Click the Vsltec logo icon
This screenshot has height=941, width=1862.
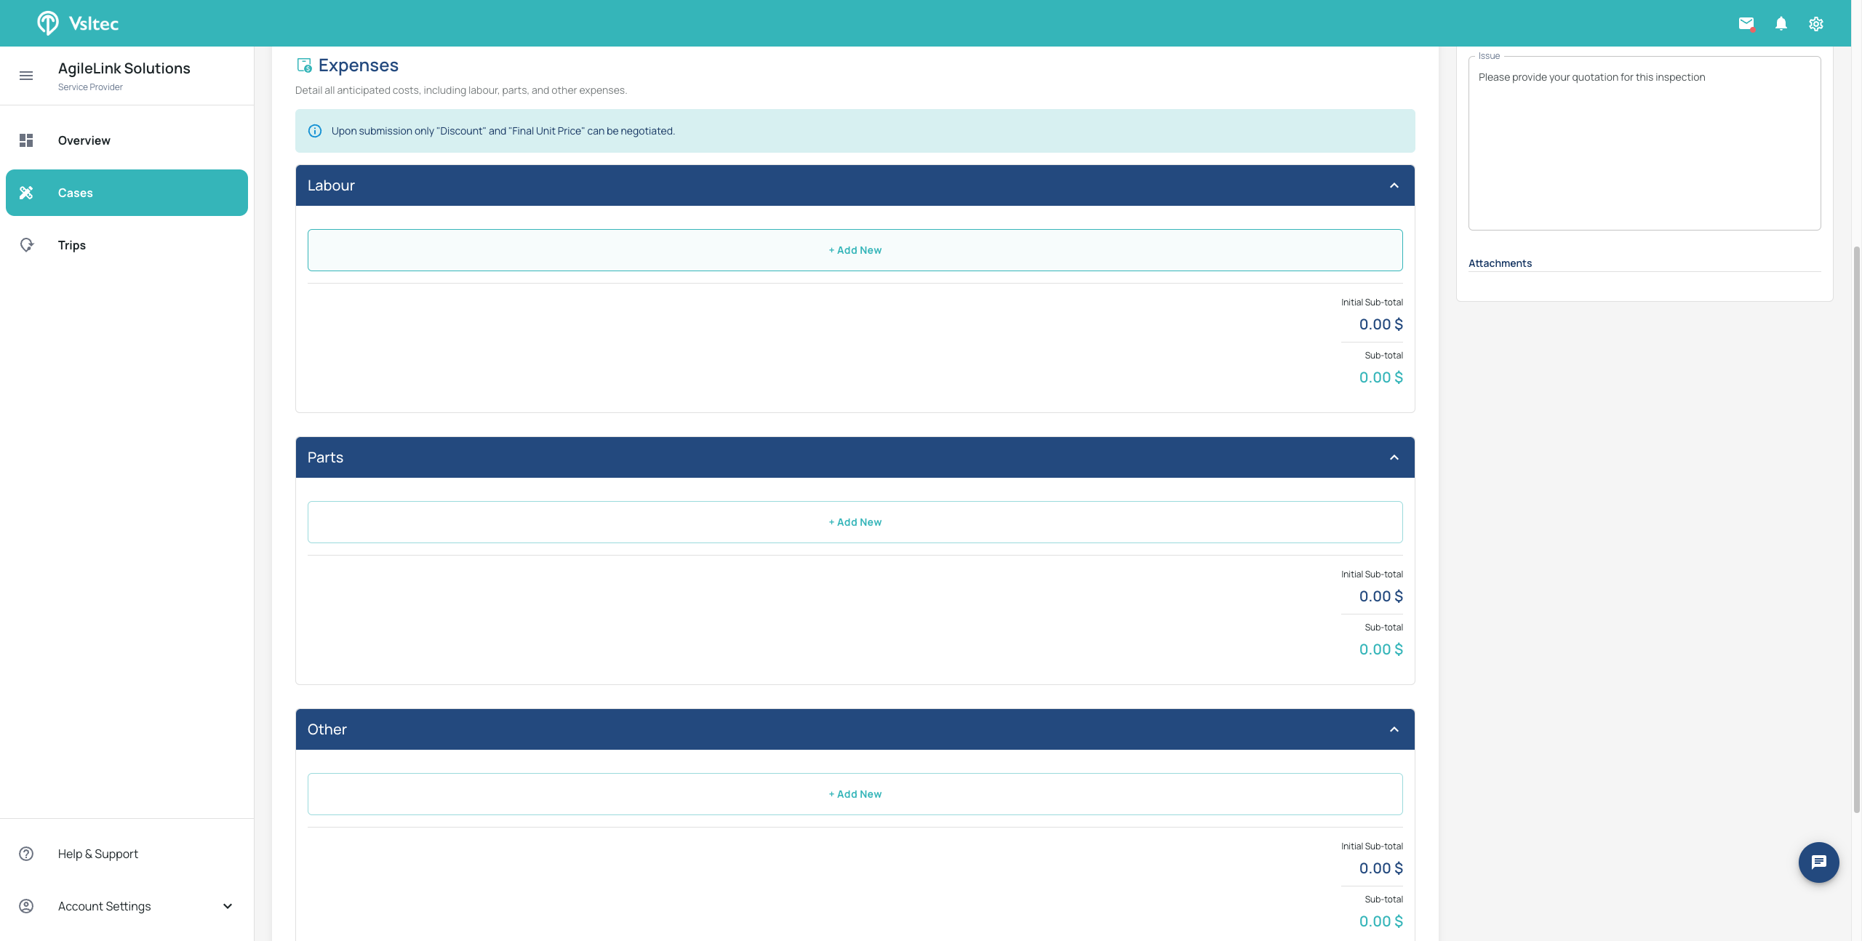48,23
